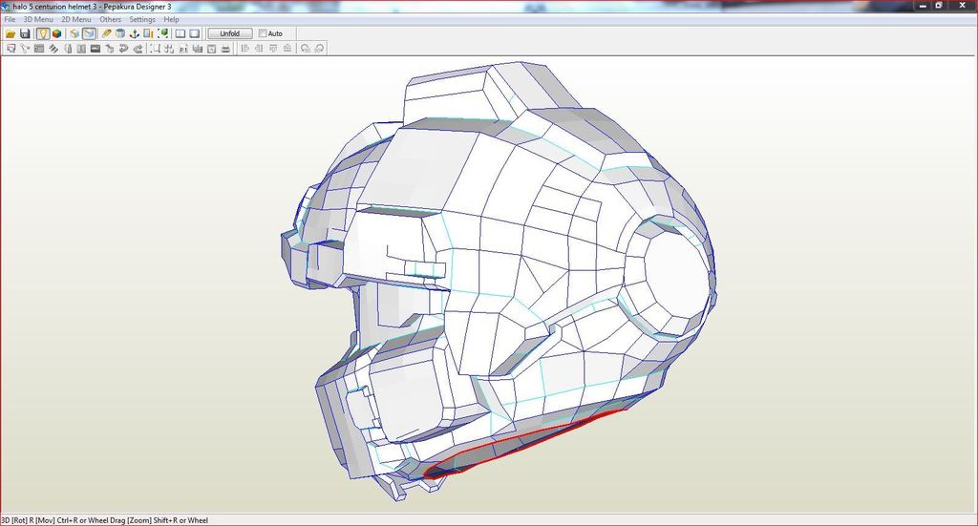Screen dimensions: 978x526
Task: Click the blue anchor icon in toolbar
Action: pos(135,33)
